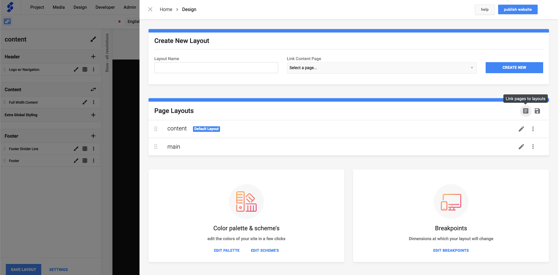This screenshot has width=558, height=275.
Task: Open the Design menu
Action: [x=80, y=7]
